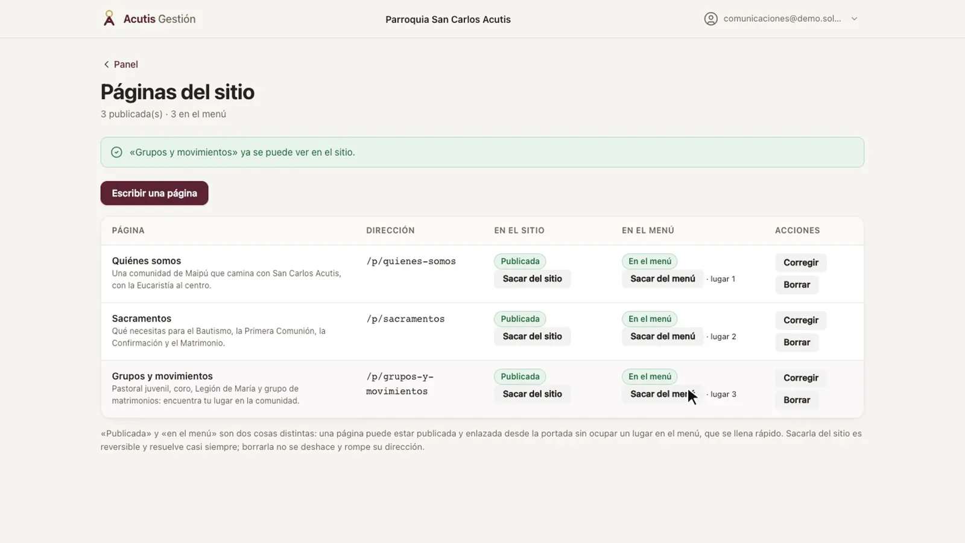Click the Grupos y movimientos page title
This screenshot has height=543, width=965.
(162, 376)
